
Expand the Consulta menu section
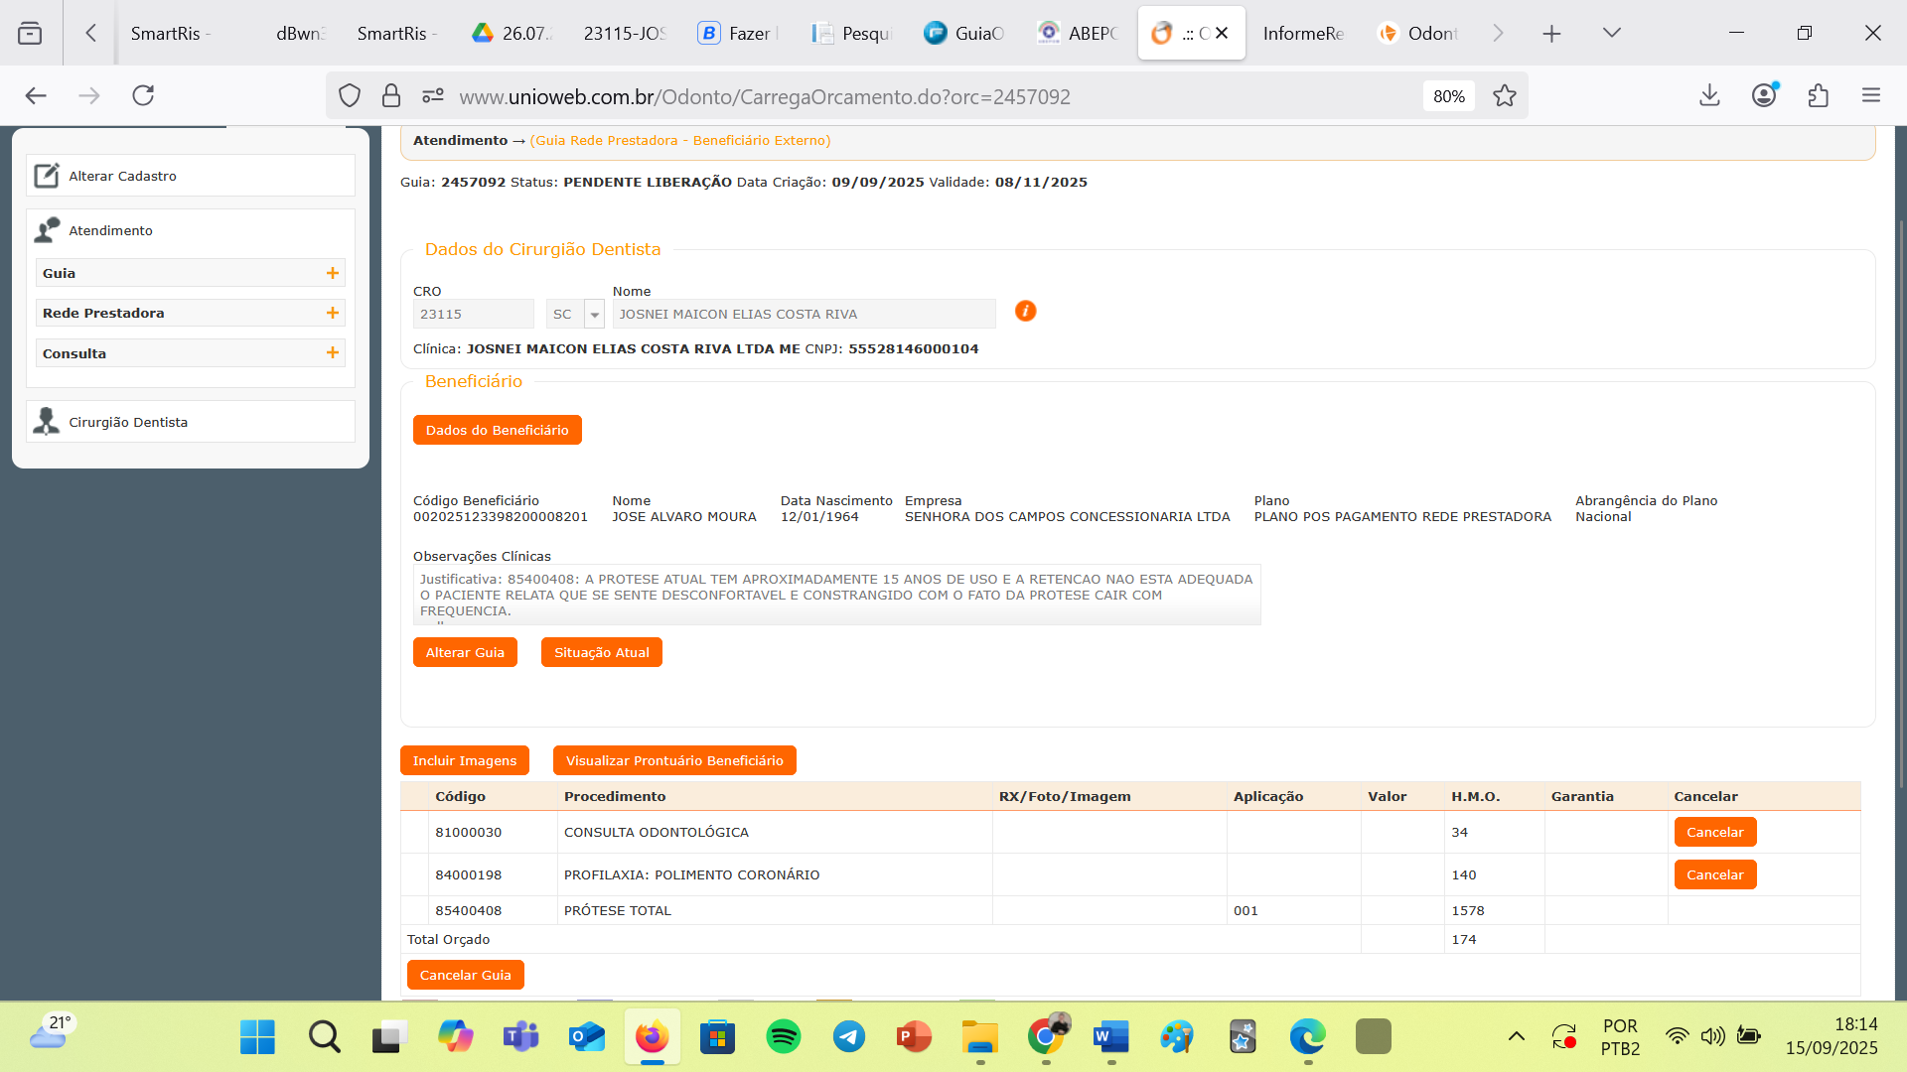pos(332,353)
